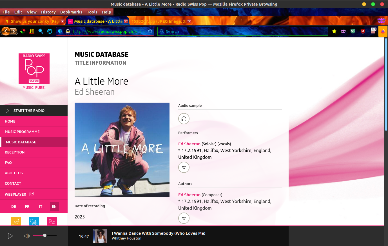388x246 pixels.
Task: Click the song title 'I Wanna Dance With Somebody'
Action: pos(159,233)
